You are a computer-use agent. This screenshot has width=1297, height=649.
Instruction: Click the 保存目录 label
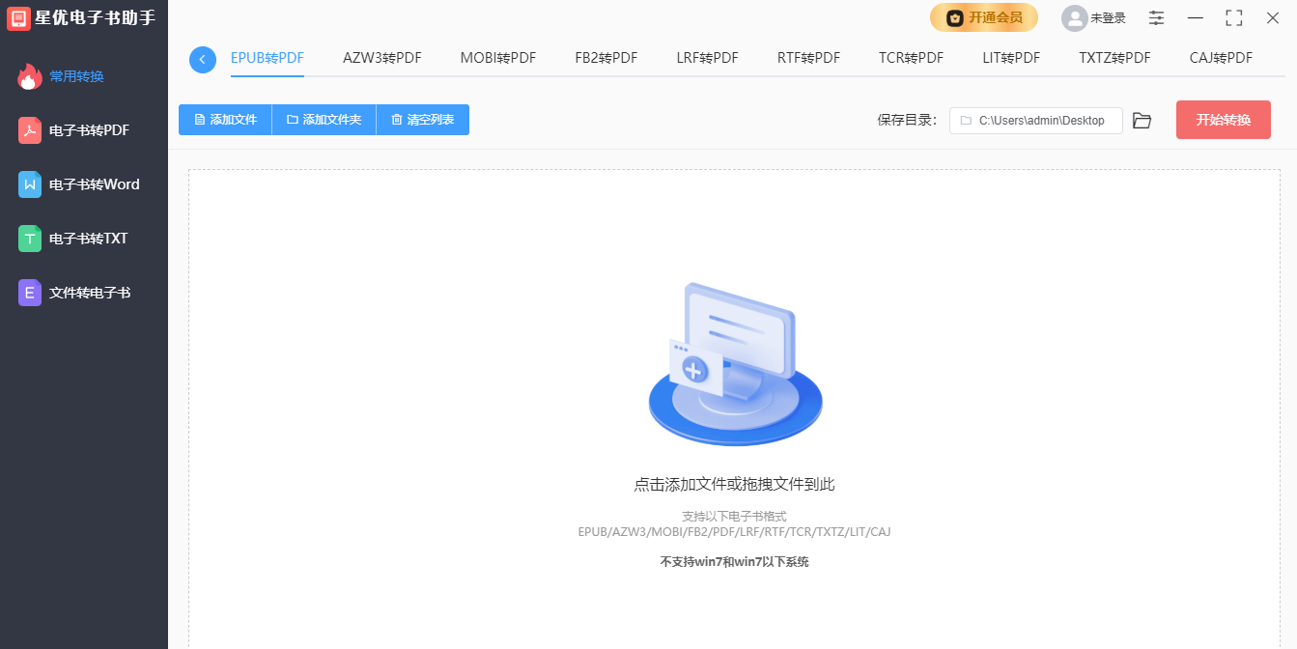click(x=907, y=121)
